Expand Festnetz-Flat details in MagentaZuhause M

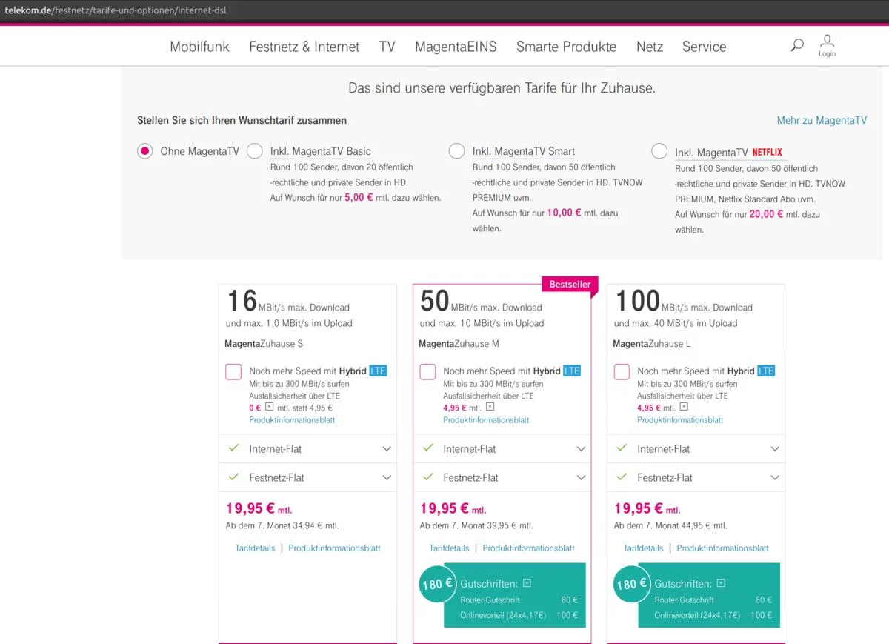[x=581, y=478]
